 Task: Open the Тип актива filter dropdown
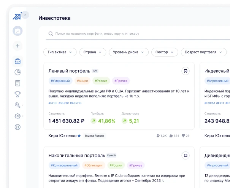pos(60,52)
